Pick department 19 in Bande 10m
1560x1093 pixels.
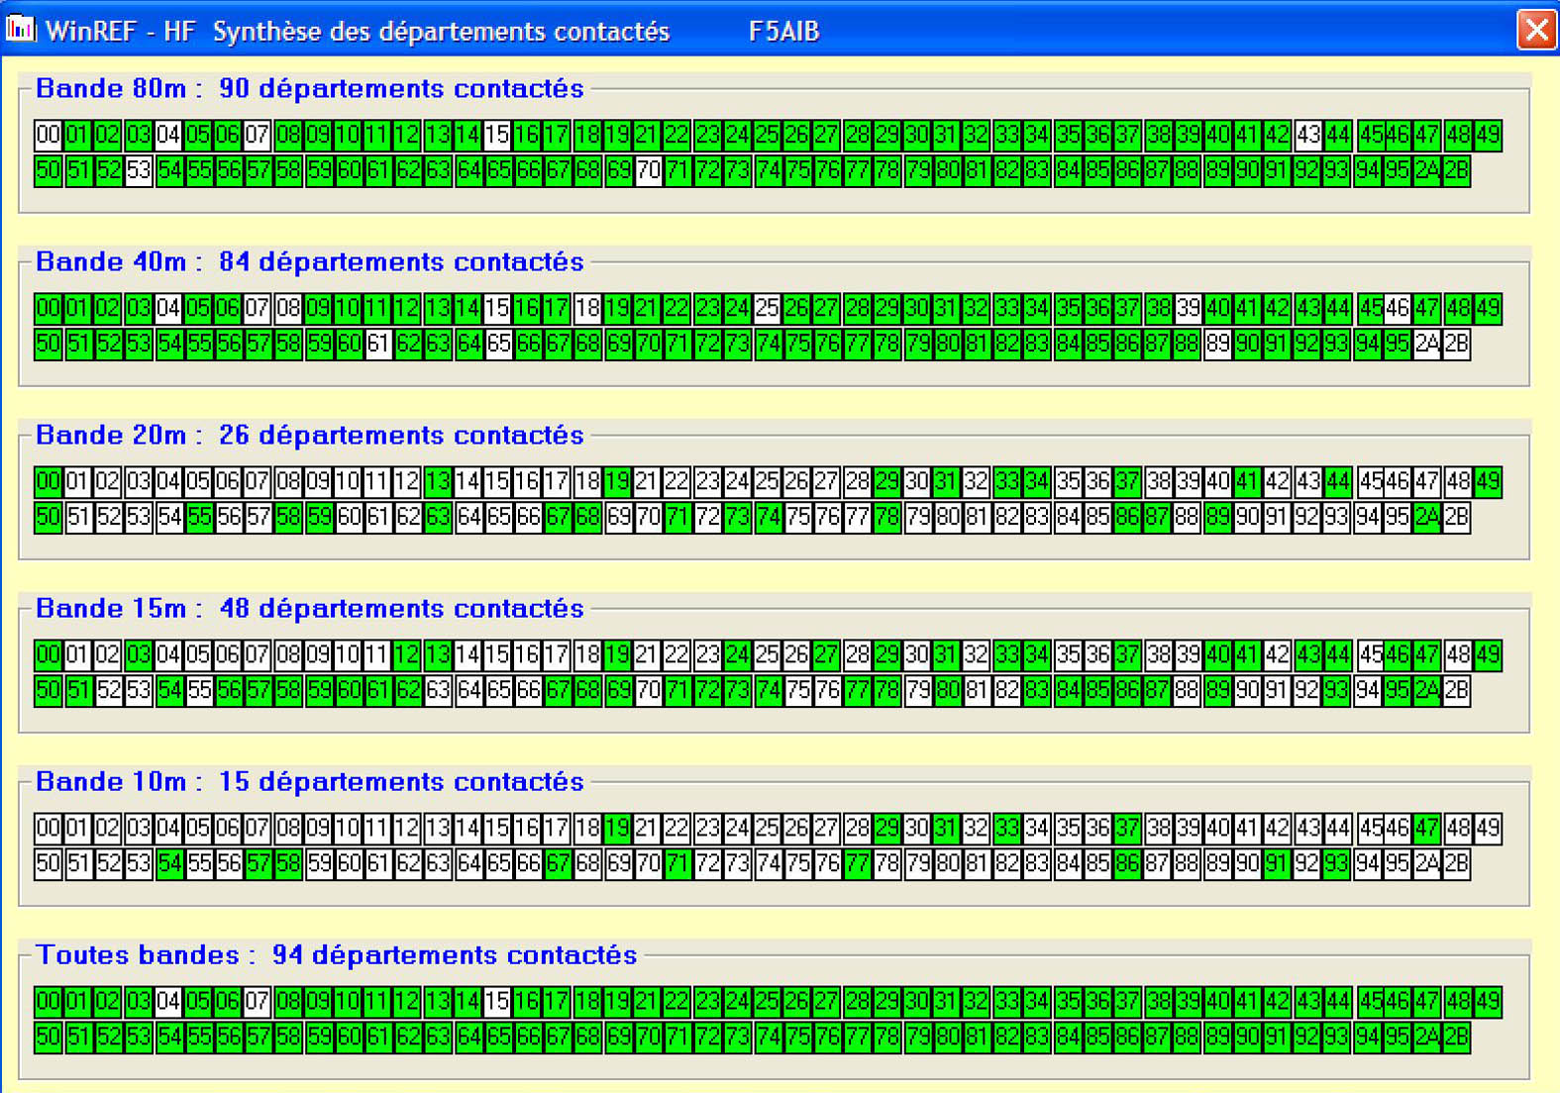click(x=617, y=828)
